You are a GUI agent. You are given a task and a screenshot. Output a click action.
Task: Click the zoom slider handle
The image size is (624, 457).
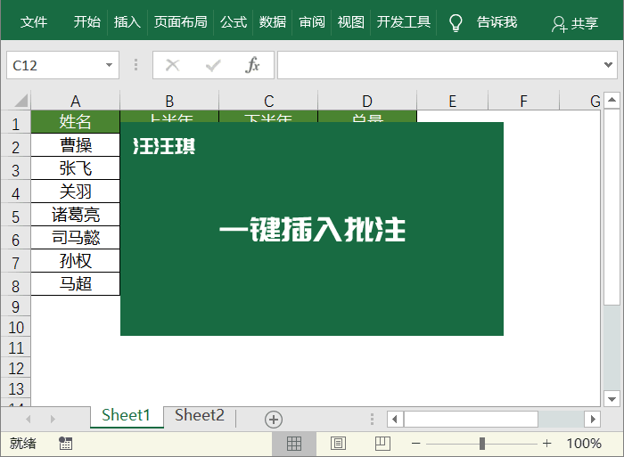pos(482,443)
